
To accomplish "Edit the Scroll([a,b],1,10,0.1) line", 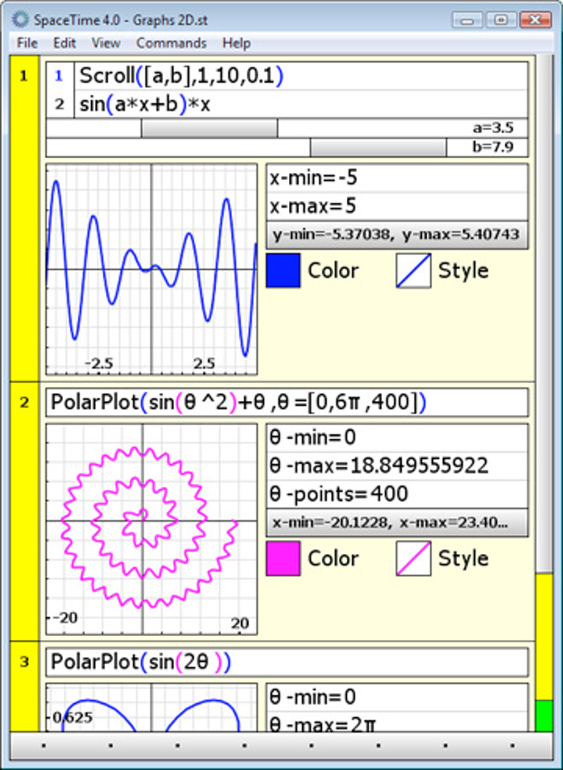I will [301, 76].
